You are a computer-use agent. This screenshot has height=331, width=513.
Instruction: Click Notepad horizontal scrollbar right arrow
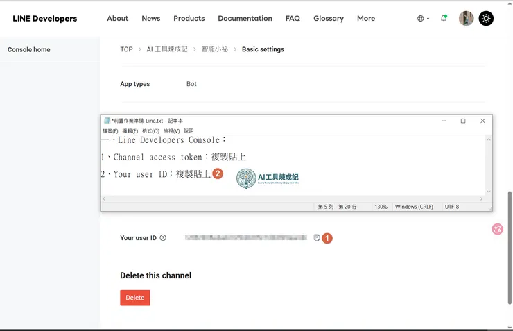pyautogui.click(x=481, y=198)
